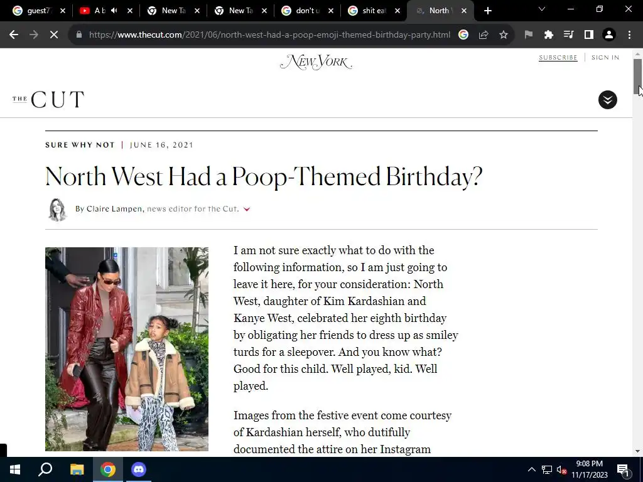Click the SIGN IN link
Image resolution: width=643 pixels, height=482 pixels.
pos(605,57)
